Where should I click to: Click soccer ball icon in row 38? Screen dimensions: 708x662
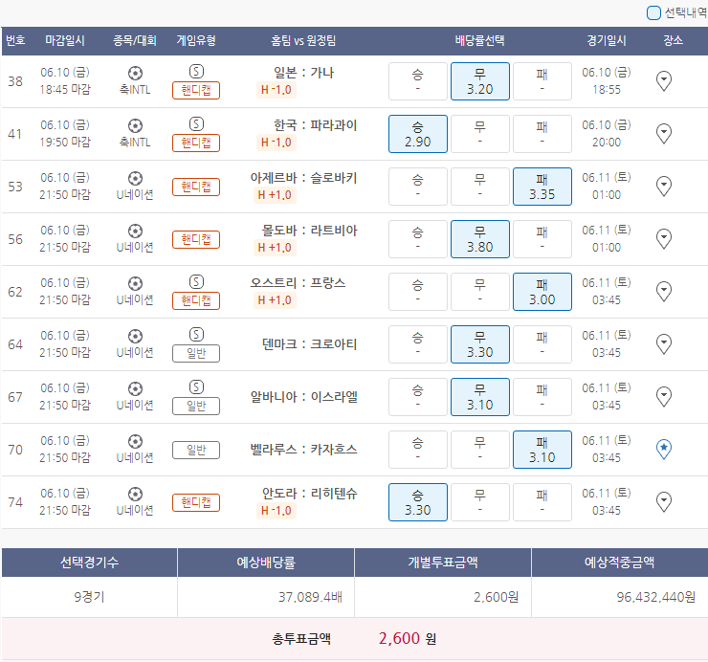tap(135, 73)
